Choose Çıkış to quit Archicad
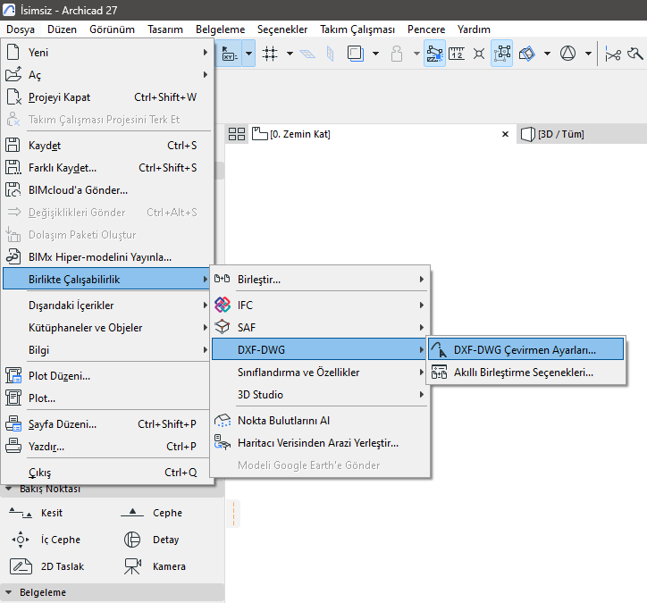Viewport: 647px width, 603px height. pyautogui.click(x=107, y=473)
